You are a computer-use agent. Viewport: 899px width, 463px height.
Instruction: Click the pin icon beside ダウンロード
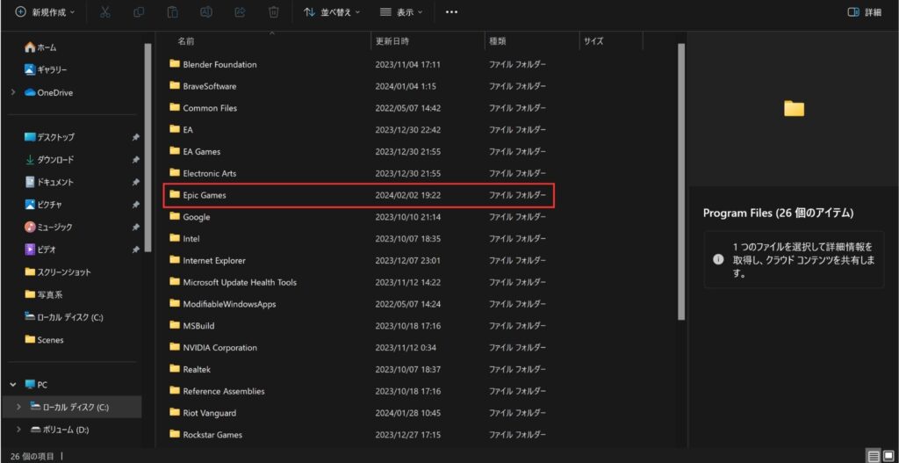click(135, 160)
